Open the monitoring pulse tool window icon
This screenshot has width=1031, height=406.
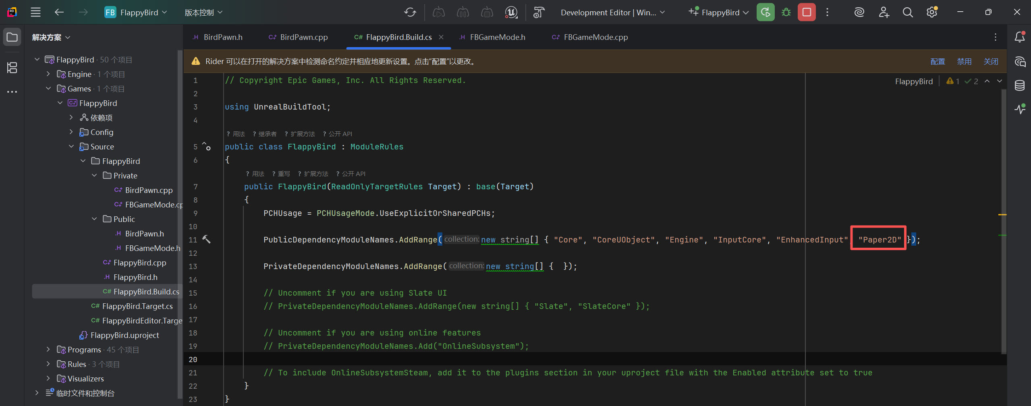[1019, 109]
